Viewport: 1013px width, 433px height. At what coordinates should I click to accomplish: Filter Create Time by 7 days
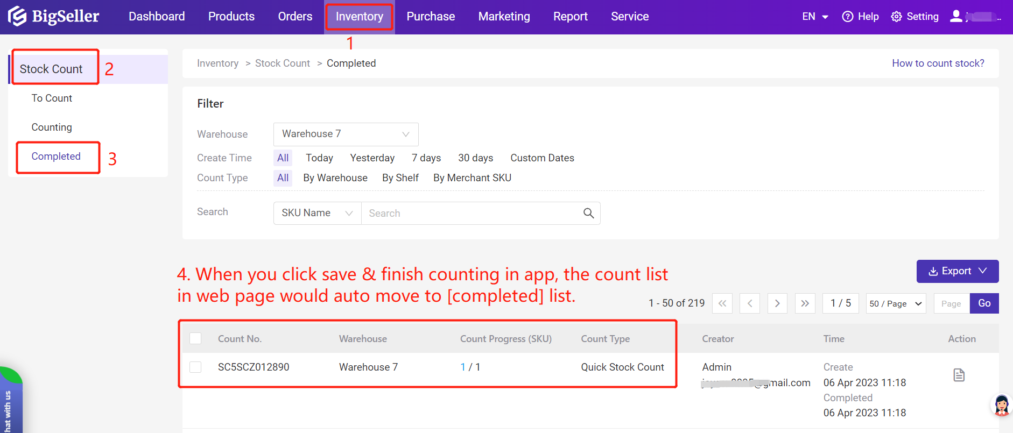pyautogui.click(x=426, y=158)
